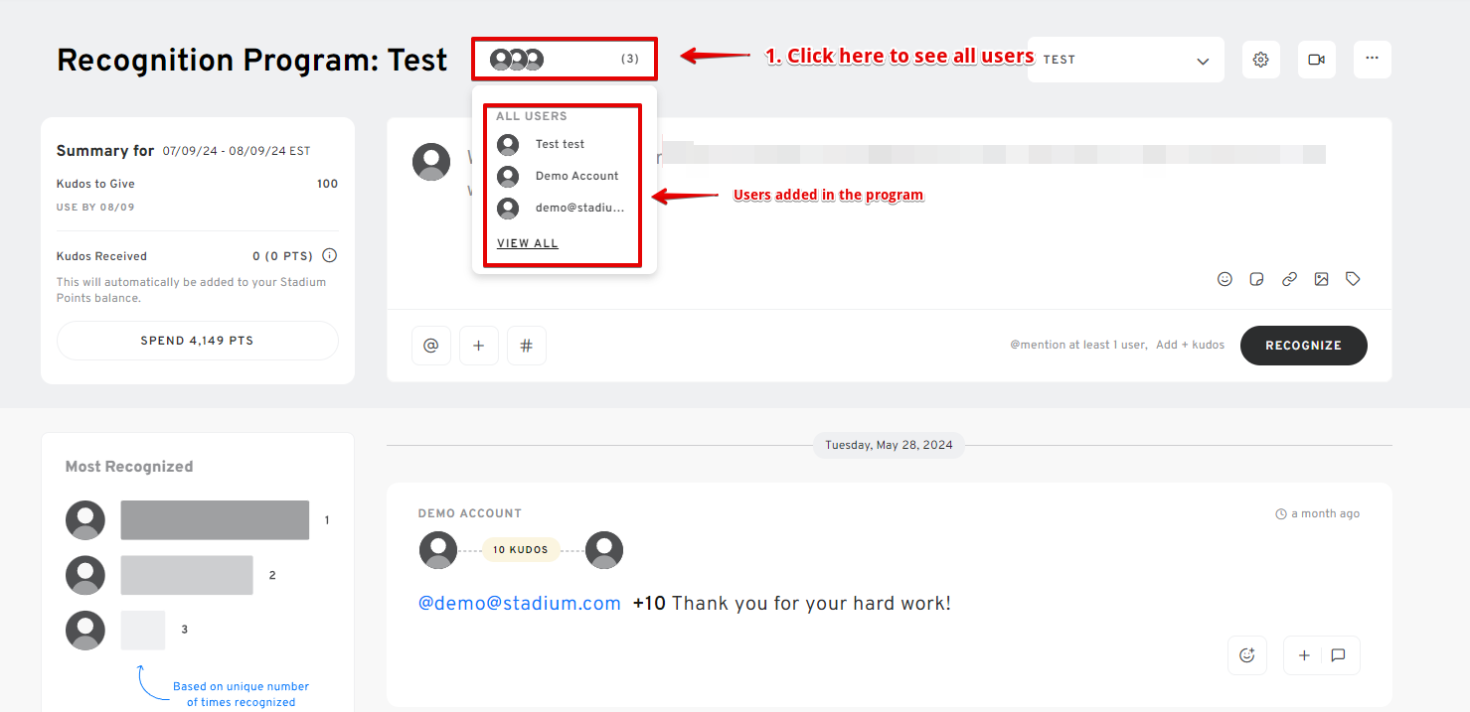1470x712 pixels.
Task: Toggle the users avatar list (3)
Action: point(565,60)
